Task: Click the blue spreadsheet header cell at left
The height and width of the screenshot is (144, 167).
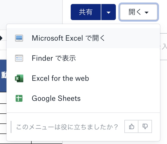Action: pos(3,76)
